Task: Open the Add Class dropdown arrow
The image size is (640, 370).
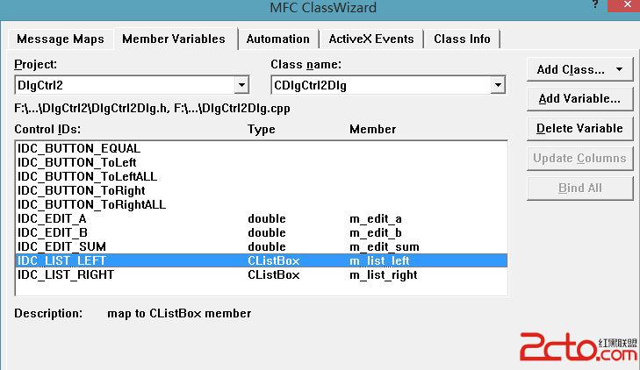Action: pyautogui.click(x=619, y=69)
